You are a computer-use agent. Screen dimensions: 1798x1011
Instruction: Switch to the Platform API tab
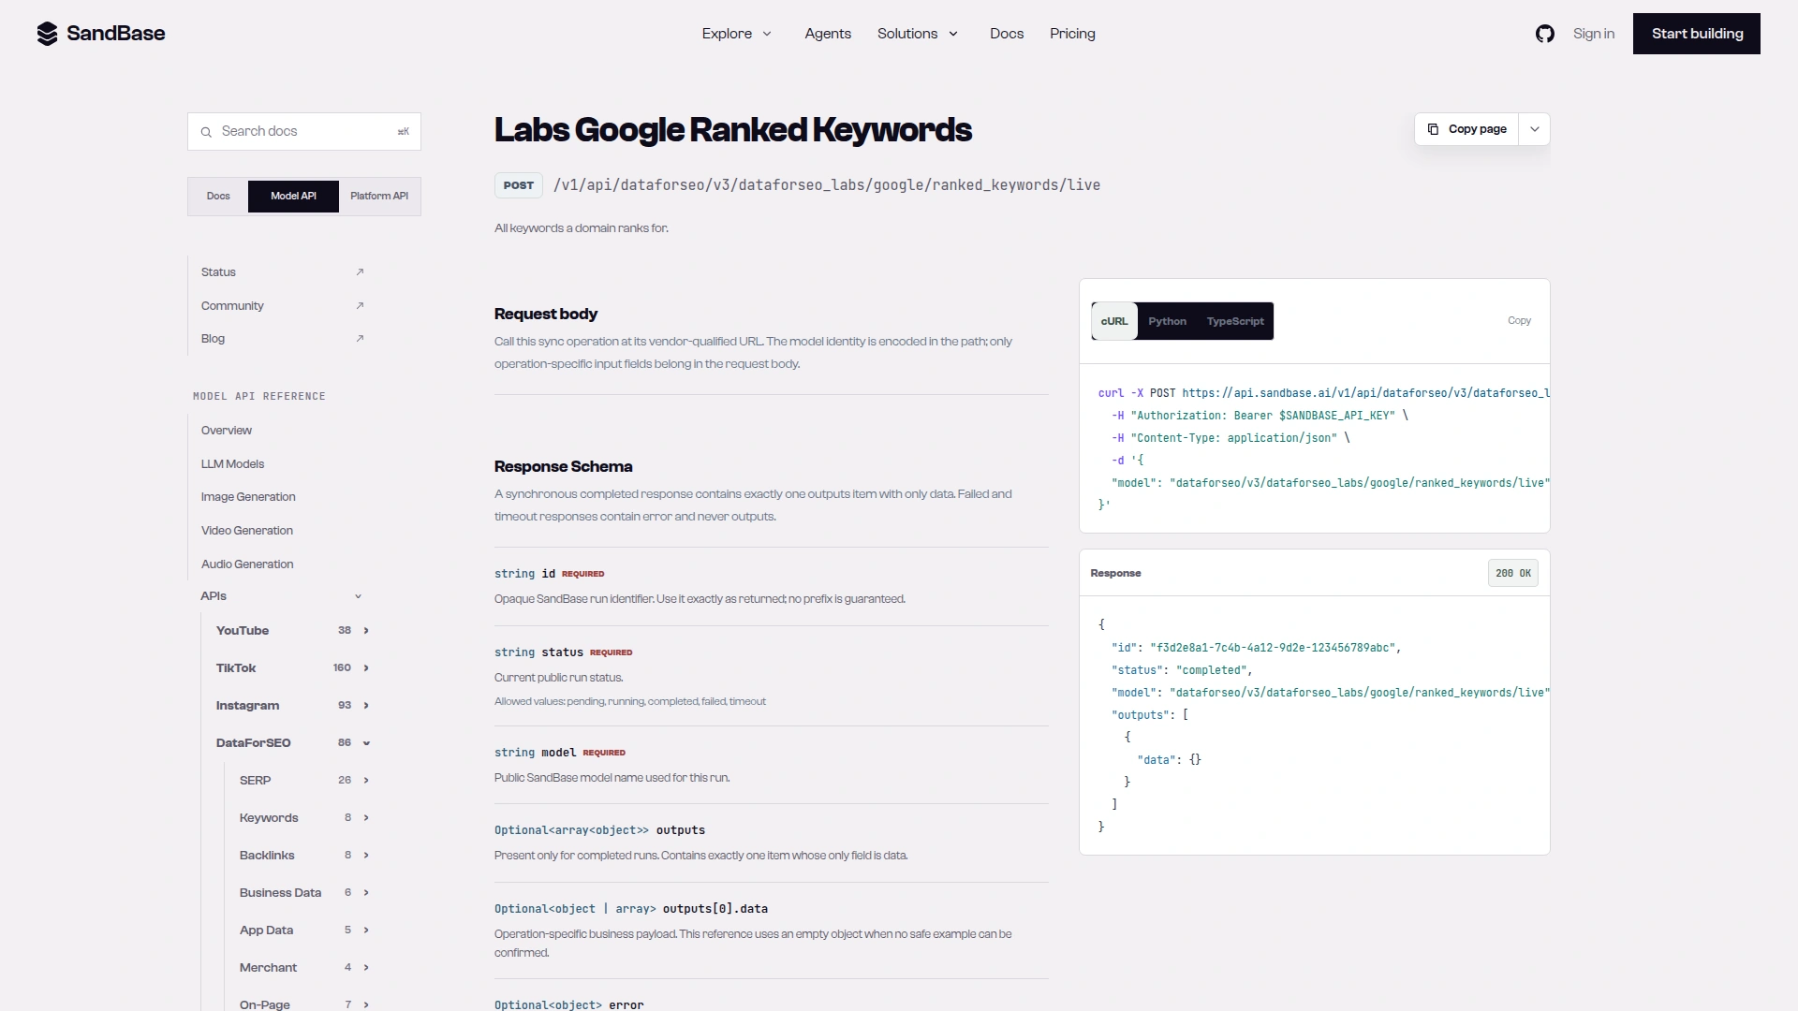[379, 197]
